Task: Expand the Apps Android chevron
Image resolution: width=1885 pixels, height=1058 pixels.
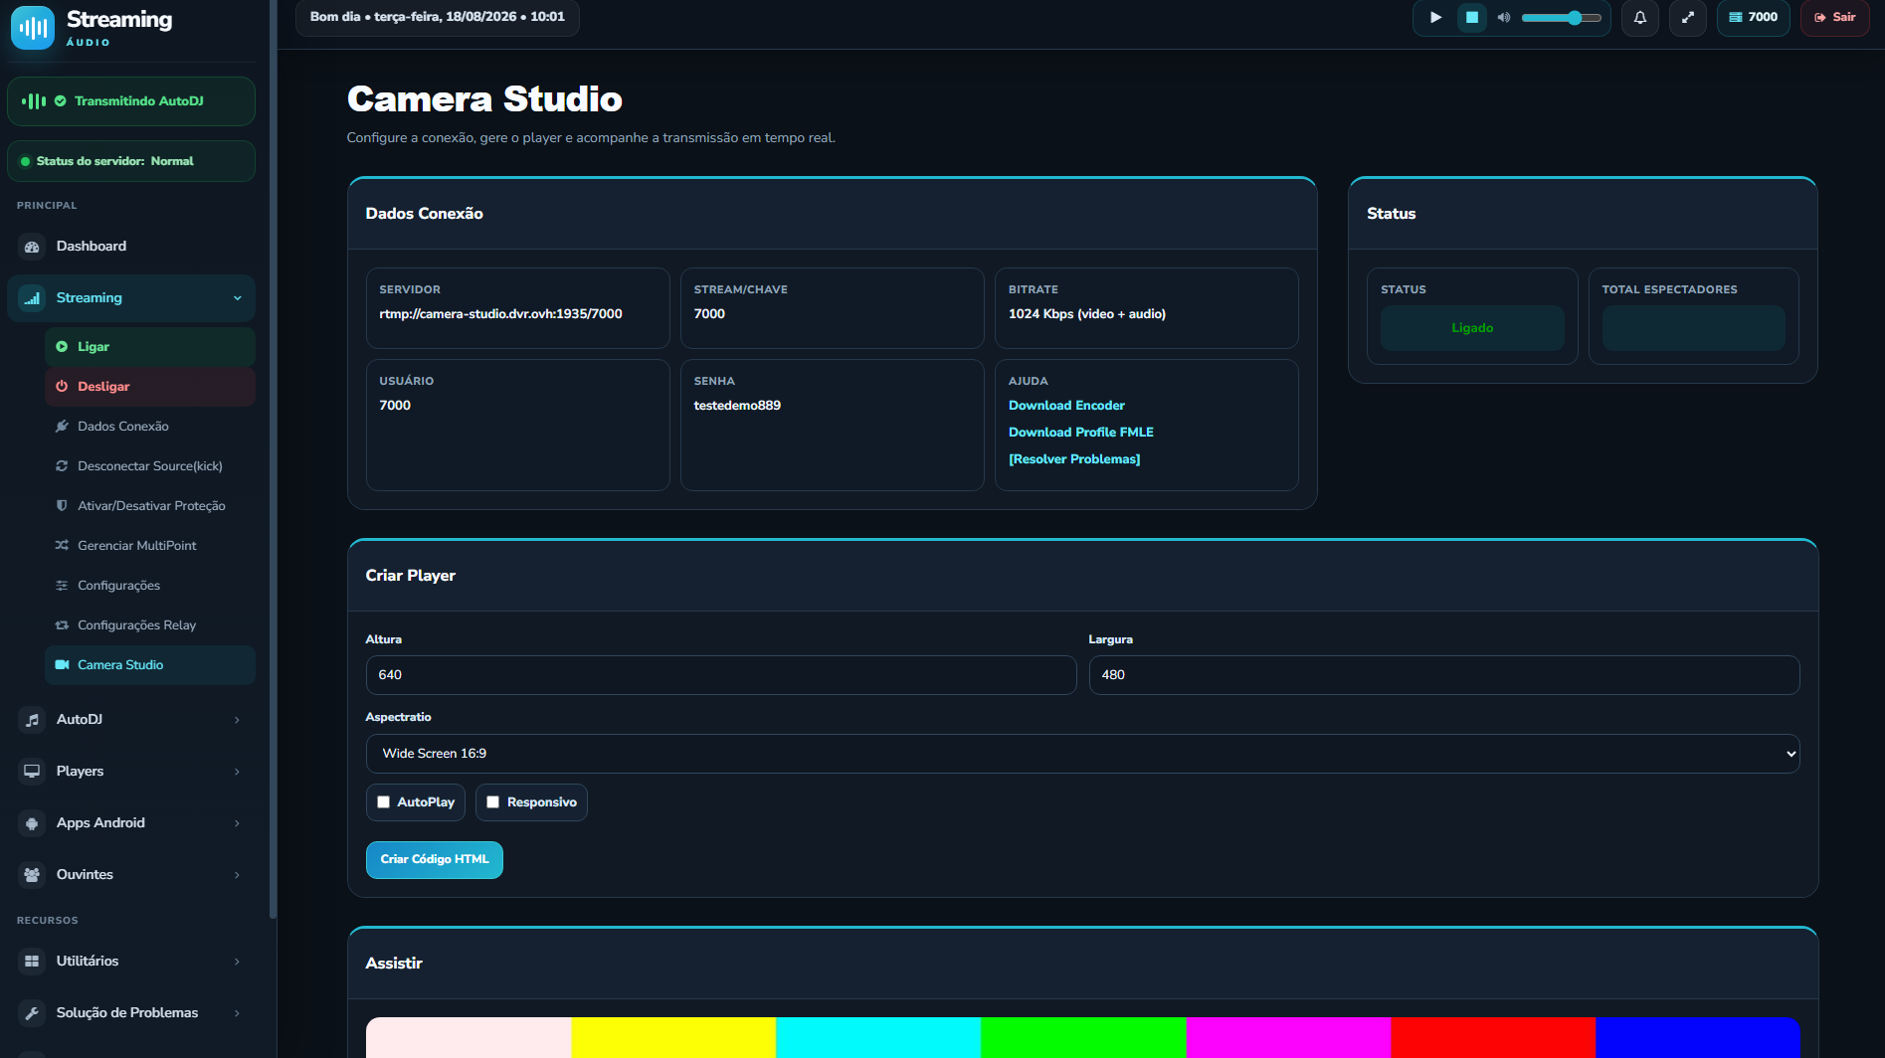Action: point(237,823)
